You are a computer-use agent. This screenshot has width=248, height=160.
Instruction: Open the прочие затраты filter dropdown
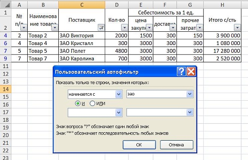[x=200, y=28]
